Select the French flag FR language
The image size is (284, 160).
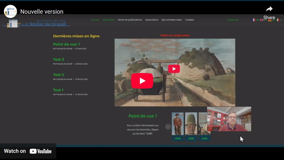[x=256, y=20]
